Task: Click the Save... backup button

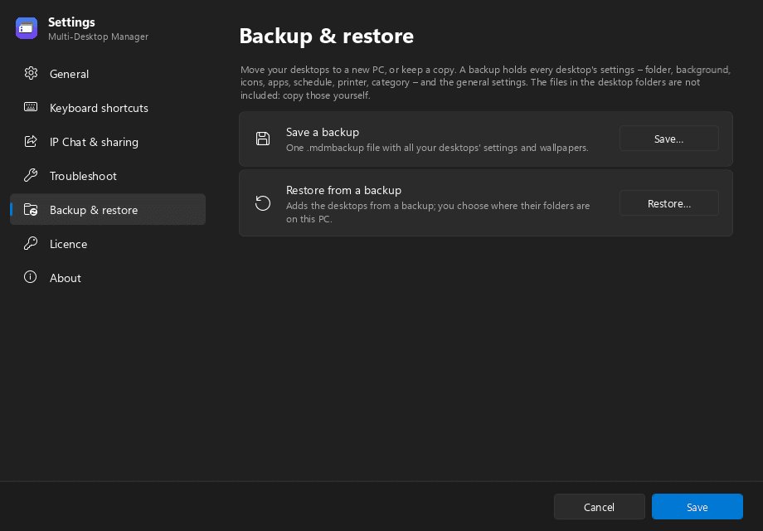Action: pyautogui.click(x=669, y=139)
